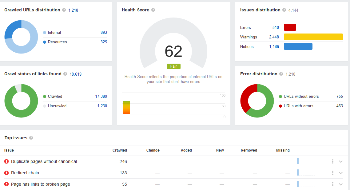Click help icon next to Issues distribution
The image size is (350, 190).
[x=284, y=10]
